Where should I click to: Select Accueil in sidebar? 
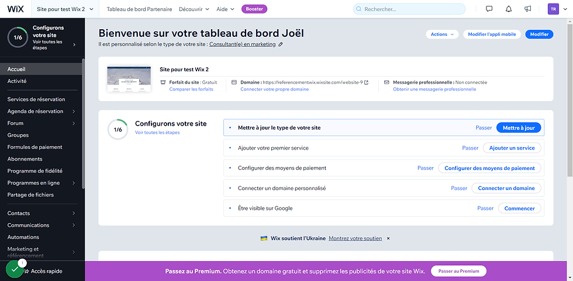41,69
